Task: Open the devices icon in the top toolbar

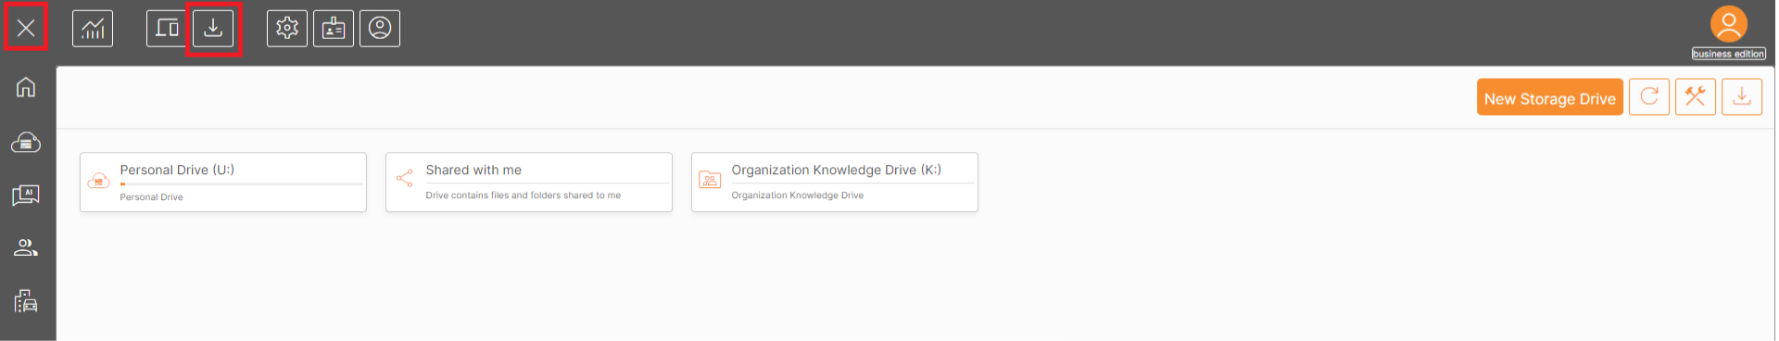Action: [x=167, y=29]
